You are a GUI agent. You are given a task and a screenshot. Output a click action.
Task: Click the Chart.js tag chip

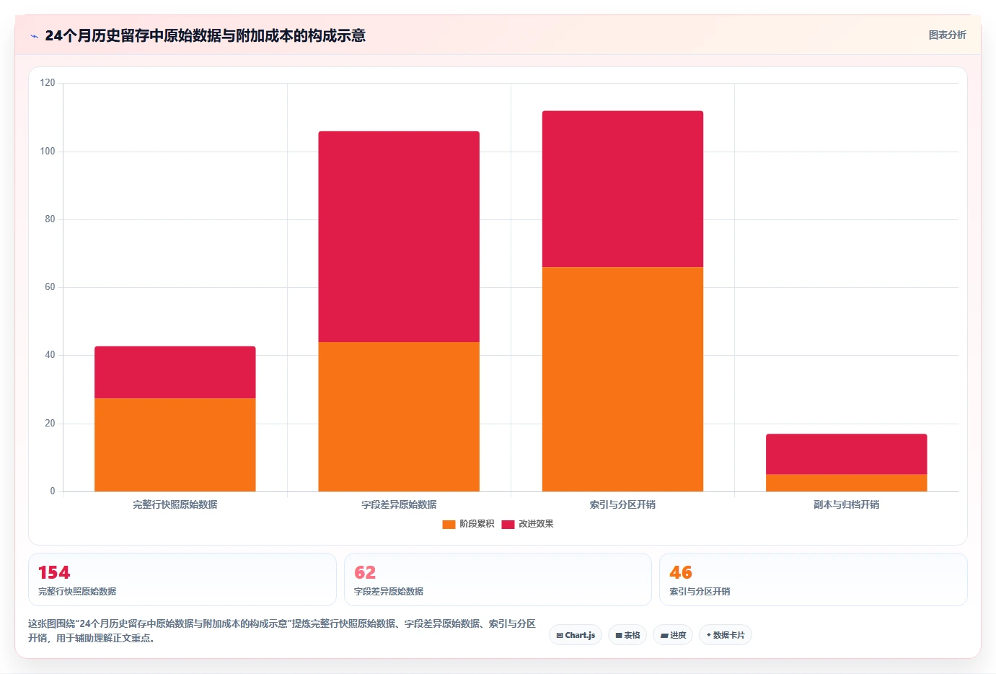(576, 635)
